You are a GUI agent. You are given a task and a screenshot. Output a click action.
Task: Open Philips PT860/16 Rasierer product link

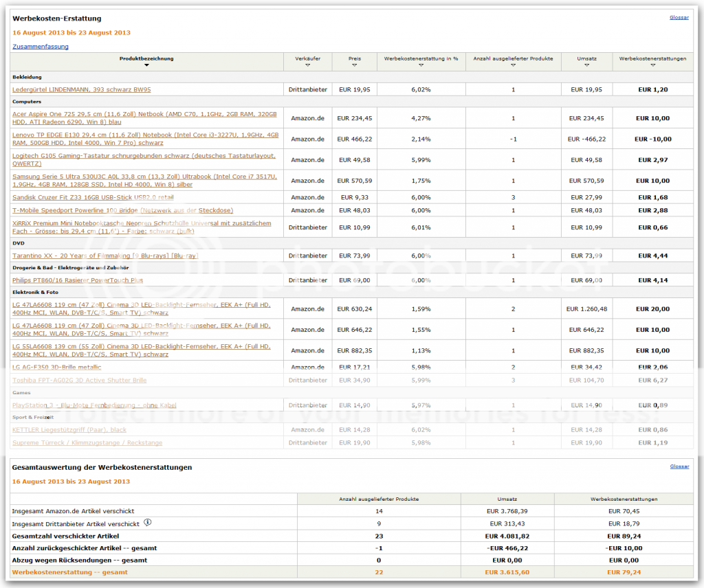[78, 280]
